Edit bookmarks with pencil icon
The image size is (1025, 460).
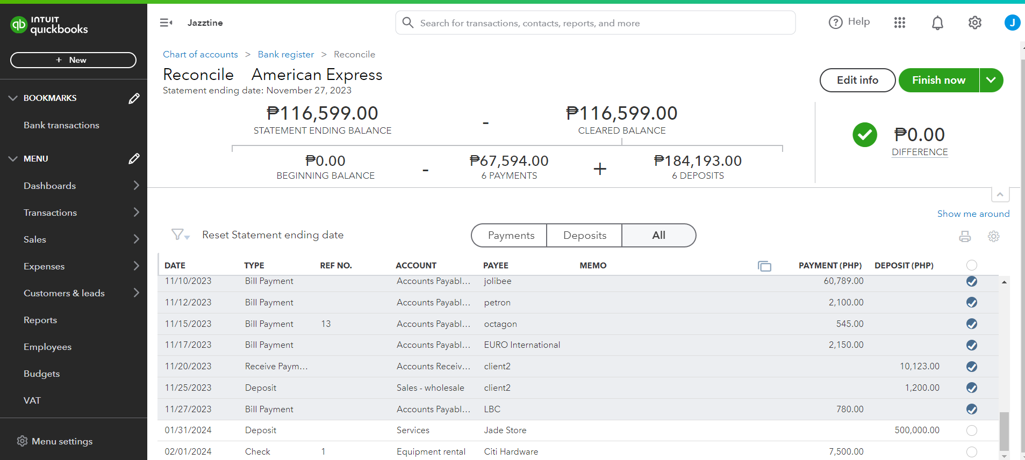[x=134, y=98]
